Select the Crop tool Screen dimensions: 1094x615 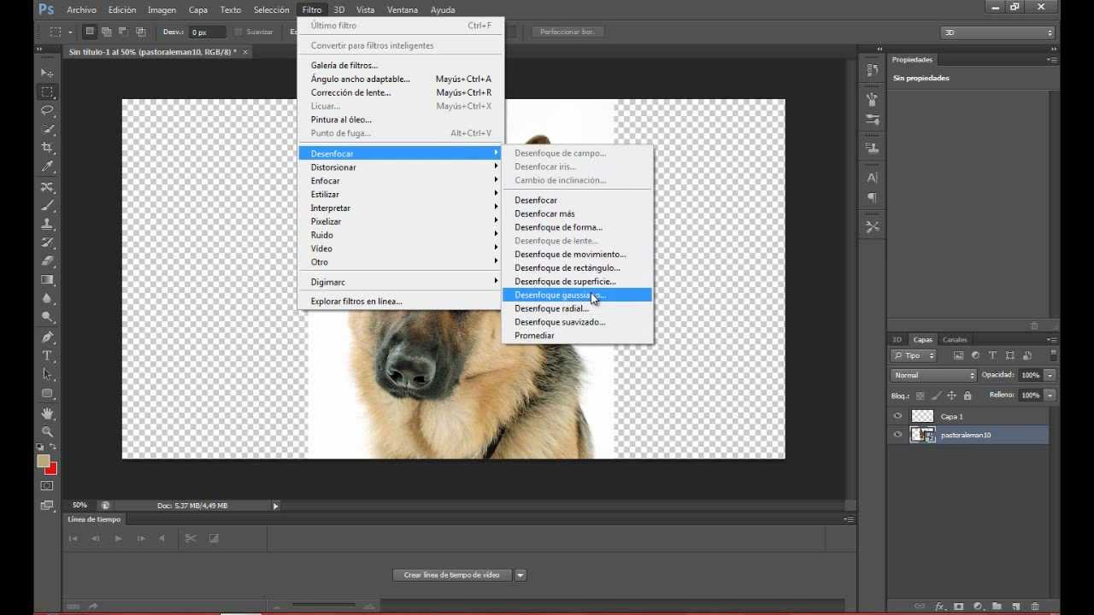click(48, 148)
